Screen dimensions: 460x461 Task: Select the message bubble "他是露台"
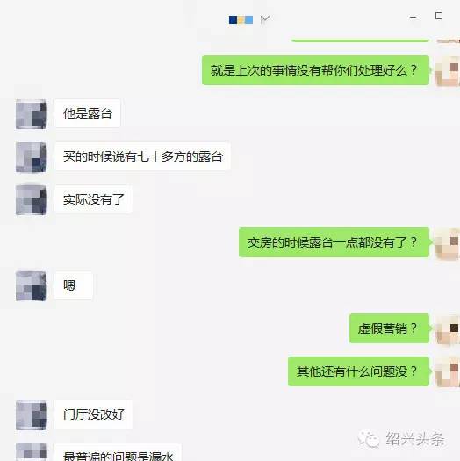tap(87, 113)
